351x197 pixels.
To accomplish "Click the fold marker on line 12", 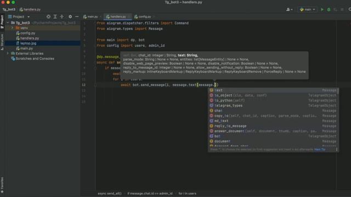I will click(x=95, y=85).
